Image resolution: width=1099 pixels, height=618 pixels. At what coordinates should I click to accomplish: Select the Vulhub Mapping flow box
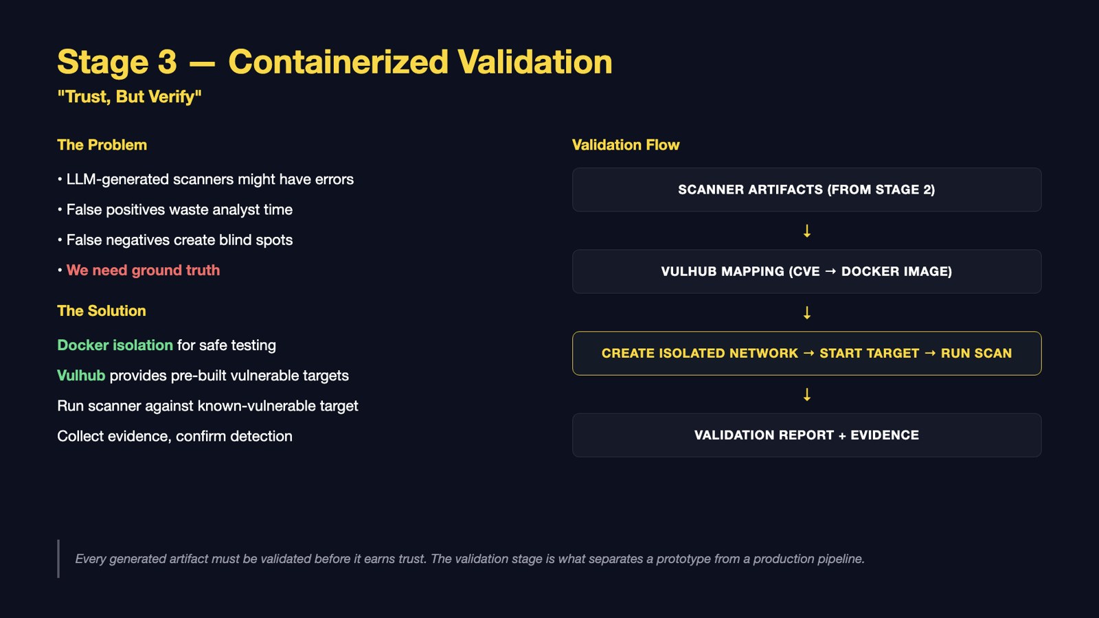pyautogui.click(x=806, y=271)
